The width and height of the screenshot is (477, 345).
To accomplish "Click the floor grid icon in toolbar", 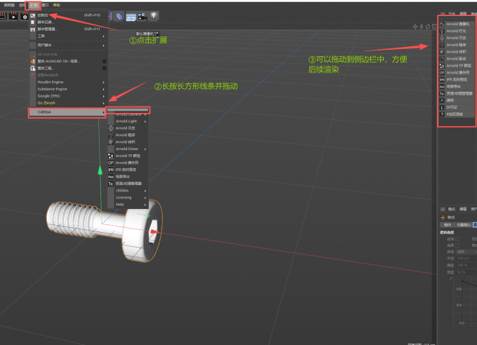I will tap(130, 15).
